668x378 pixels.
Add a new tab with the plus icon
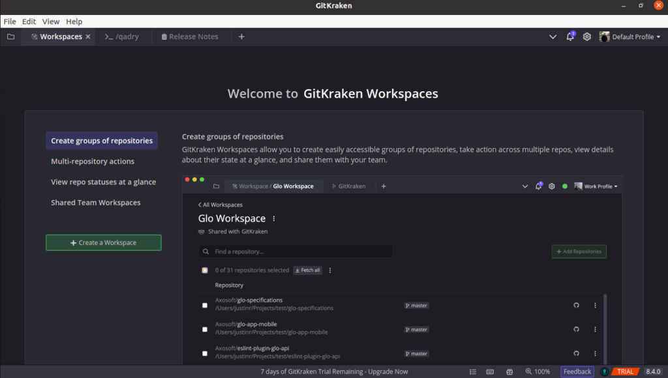241,36
